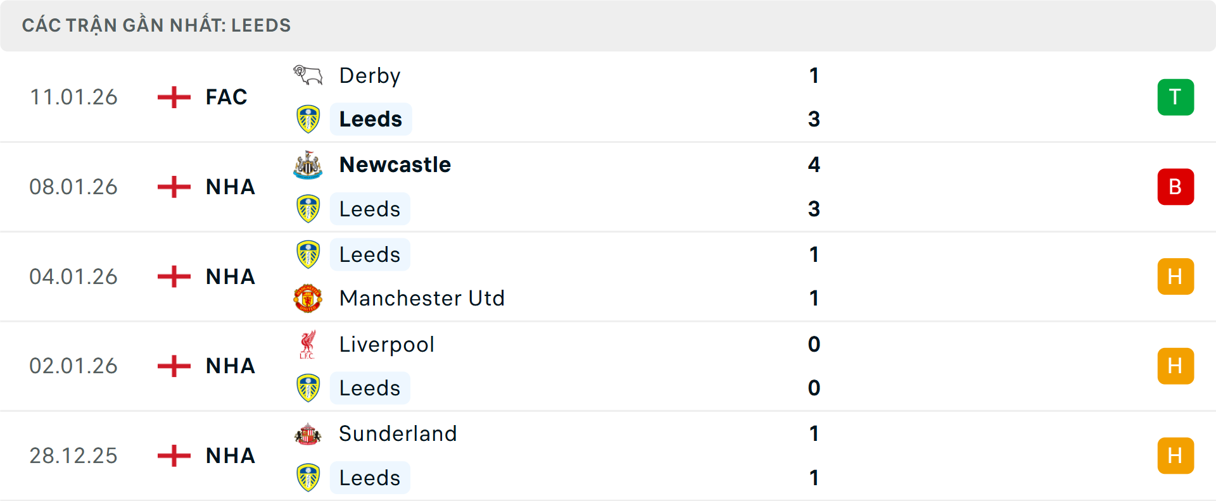
Task: Click the green T result badge
Action: [1175, 97]
